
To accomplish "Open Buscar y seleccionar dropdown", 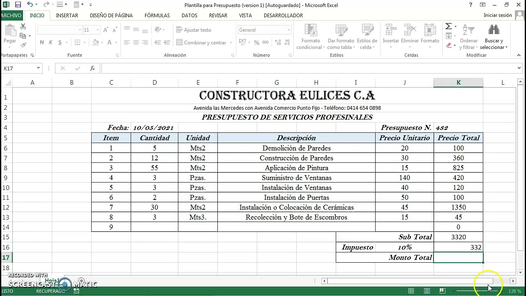I will [494, 37].
